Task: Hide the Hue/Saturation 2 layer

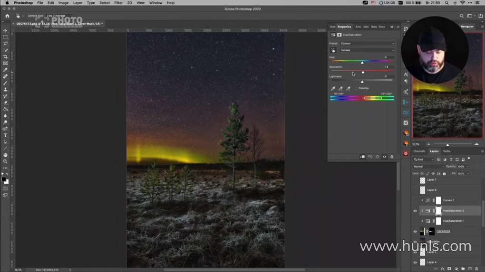Action: 415,211
